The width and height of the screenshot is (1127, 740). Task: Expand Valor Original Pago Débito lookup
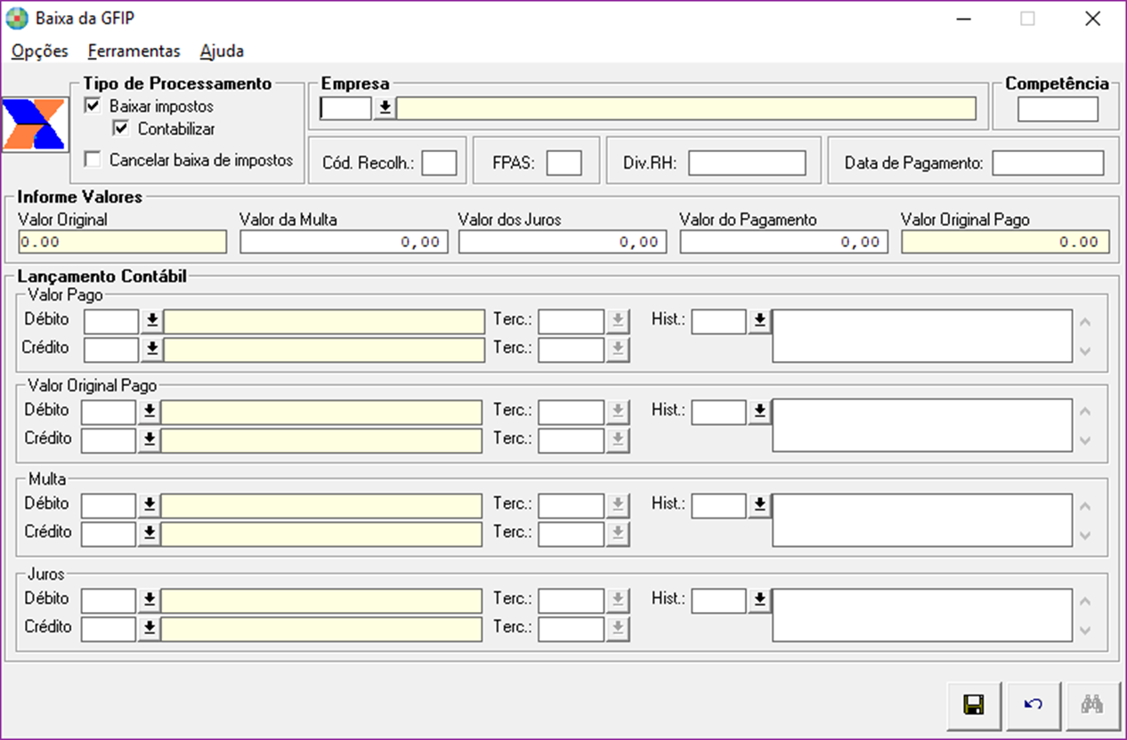(150, 411)
